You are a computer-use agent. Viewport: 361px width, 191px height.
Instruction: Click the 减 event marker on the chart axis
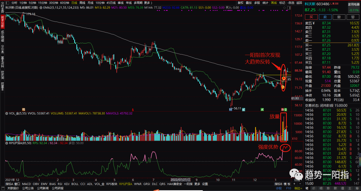[262, 110]
